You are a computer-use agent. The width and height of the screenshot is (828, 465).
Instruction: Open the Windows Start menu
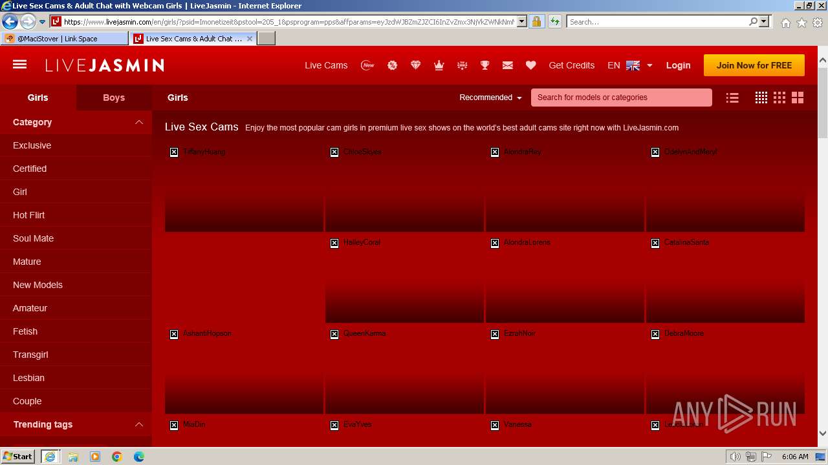pos(18,457)
